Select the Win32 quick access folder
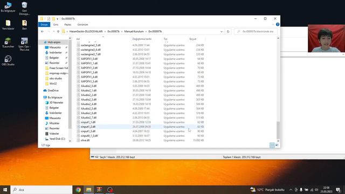 pyautogui.click(x=51, y=84)
